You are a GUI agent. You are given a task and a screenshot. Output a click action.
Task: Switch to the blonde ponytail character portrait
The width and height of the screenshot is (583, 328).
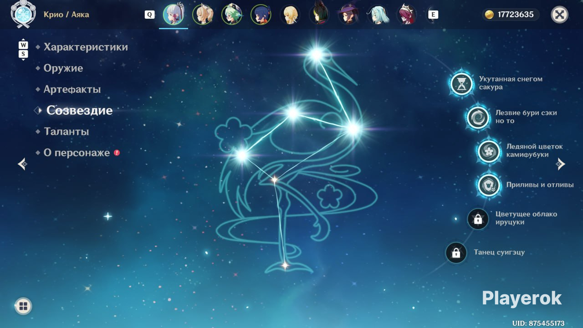coord(203,15)
